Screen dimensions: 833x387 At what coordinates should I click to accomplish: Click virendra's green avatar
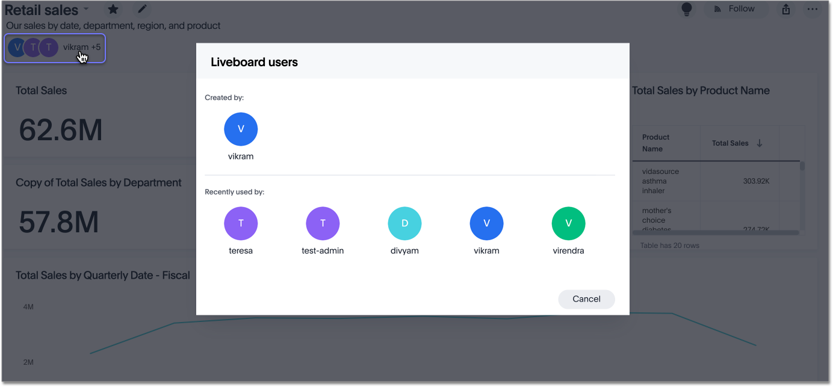tap(568, 223)
